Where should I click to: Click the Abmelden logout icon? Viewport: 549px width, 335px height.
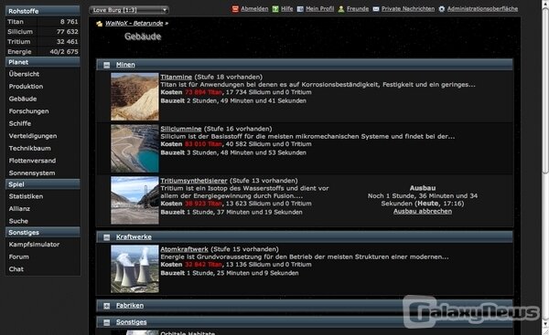click(235, 9)
